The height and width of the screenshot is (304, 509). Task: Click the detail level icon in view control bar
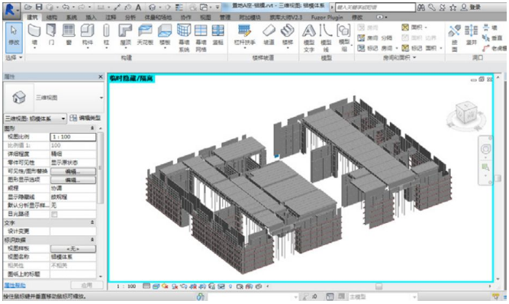tap(147, 286)
